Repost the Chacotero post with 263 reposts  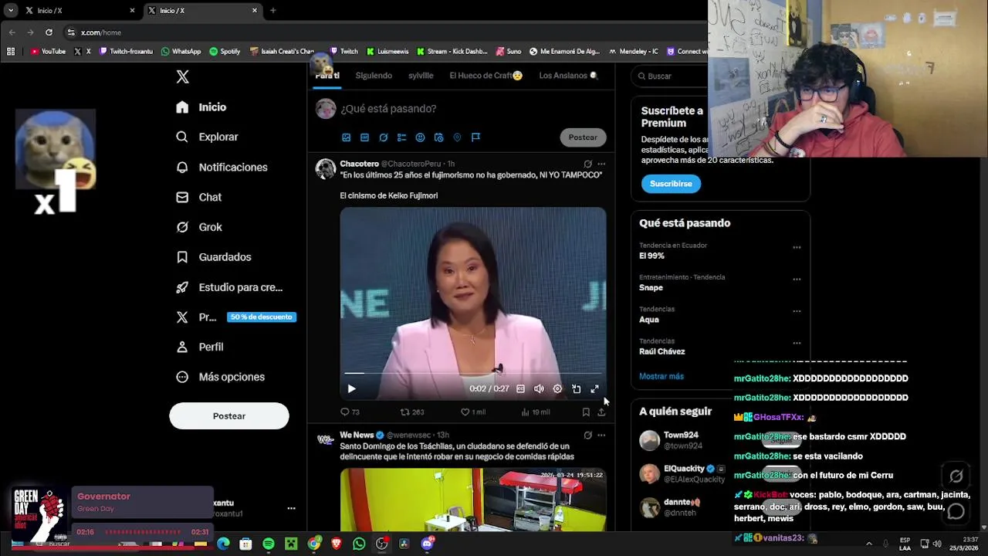pyautogui.click(x=412, y=412)
